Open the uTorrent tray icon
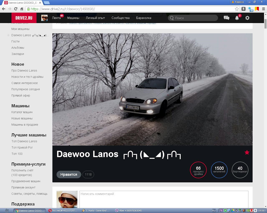 point(225,211)
